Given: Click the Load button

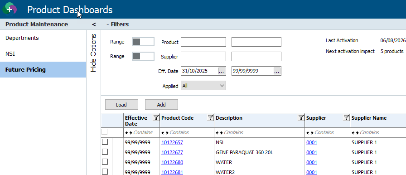Looking at the screenshot, I should (x=121, y=105).
